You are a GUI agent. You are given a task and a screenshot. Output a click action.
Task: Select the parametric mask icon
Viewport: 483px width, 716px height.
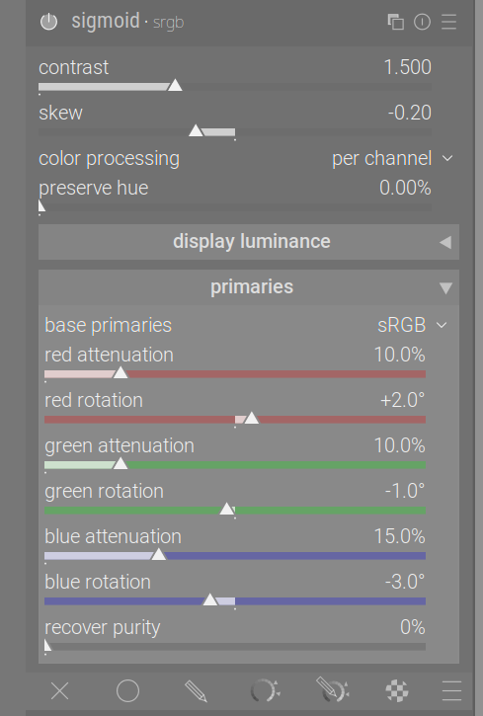pos(265,690)
